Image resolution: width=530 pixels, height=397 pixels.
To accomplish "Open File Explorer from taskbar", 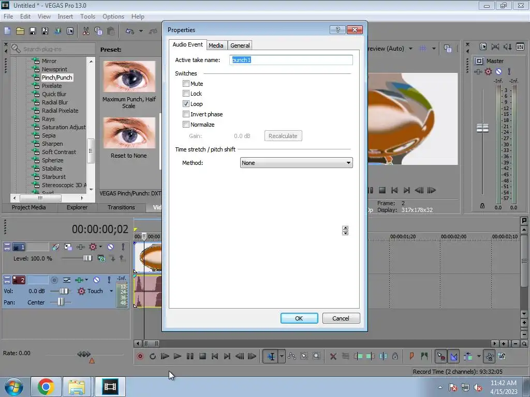I will coord(77,387).
